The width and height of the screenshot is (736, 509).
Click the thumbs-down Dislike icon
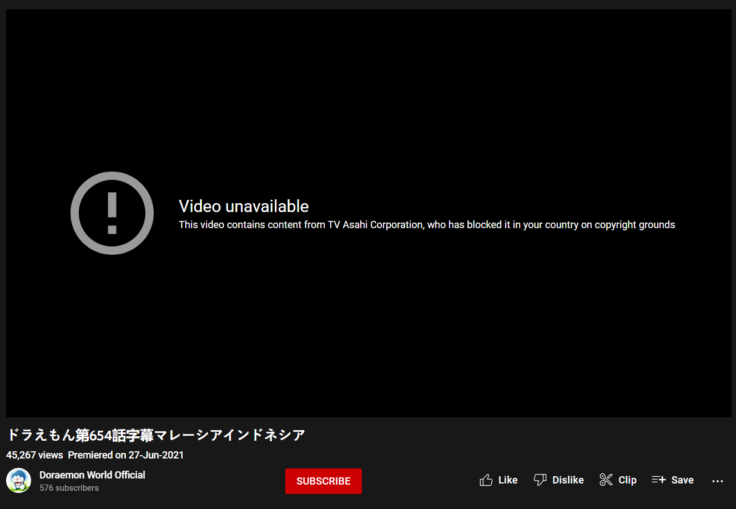tap(540, 480)
